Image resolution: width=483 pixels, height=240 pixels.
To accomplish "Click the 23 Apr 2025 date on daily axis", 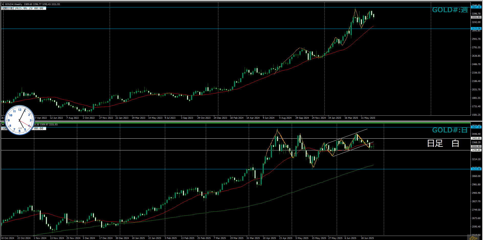I will 286,238.
